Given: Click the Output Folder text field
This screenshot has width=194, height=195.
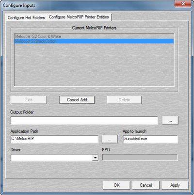Looking at the screenshot, I should (x=84, y=120).
